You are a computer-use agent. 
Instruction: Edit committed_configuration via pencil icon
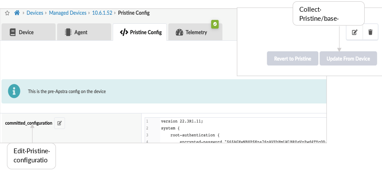(x=59, y=123)
